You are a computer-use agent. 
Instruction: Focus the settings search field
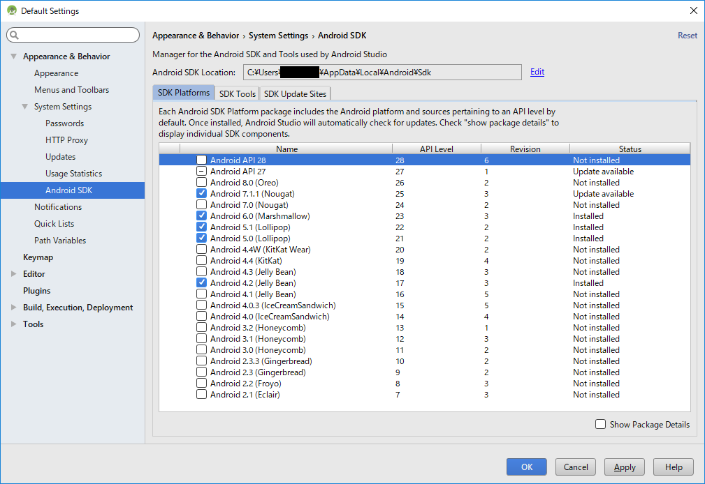[x=73, y=35]
